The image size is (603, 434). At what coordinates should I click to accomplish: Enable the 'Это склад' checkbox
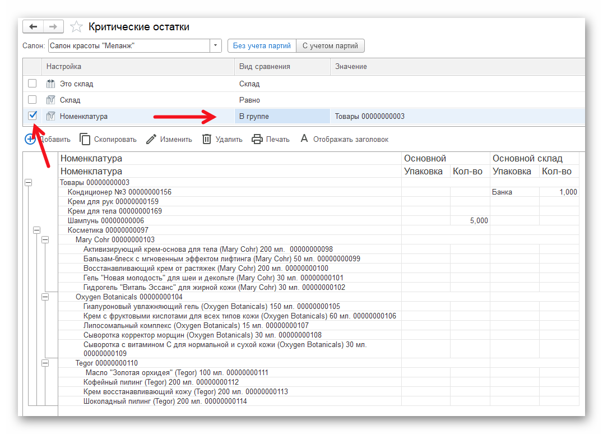[33, 84]
